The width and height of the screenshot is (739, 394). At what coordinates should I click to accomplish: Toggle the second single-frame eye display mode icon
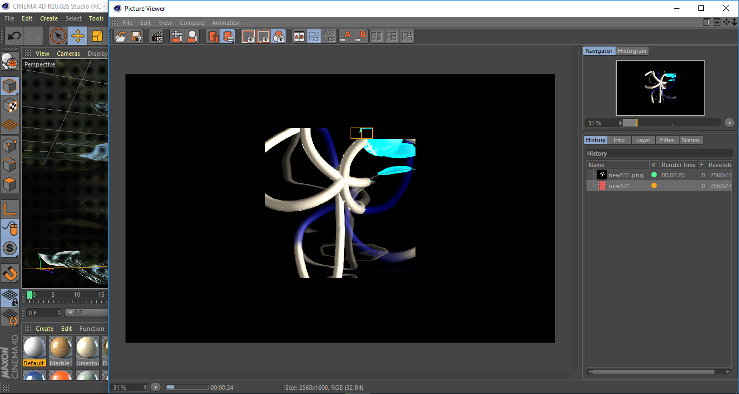tap(263, 37)
